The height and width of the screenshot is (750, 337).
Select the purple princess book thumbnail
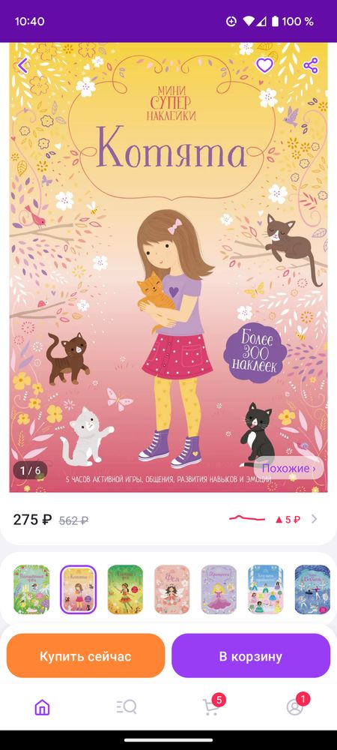point(219,589)
